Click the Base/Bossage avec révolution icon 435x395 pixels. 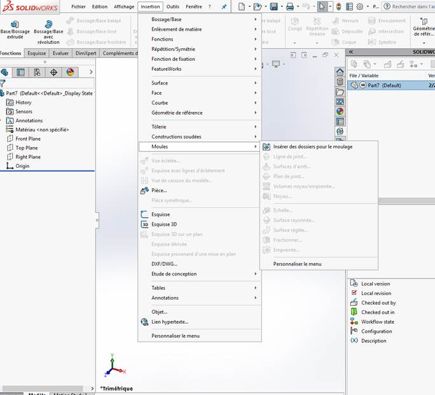pyautogui.click(x=48, y=24)
